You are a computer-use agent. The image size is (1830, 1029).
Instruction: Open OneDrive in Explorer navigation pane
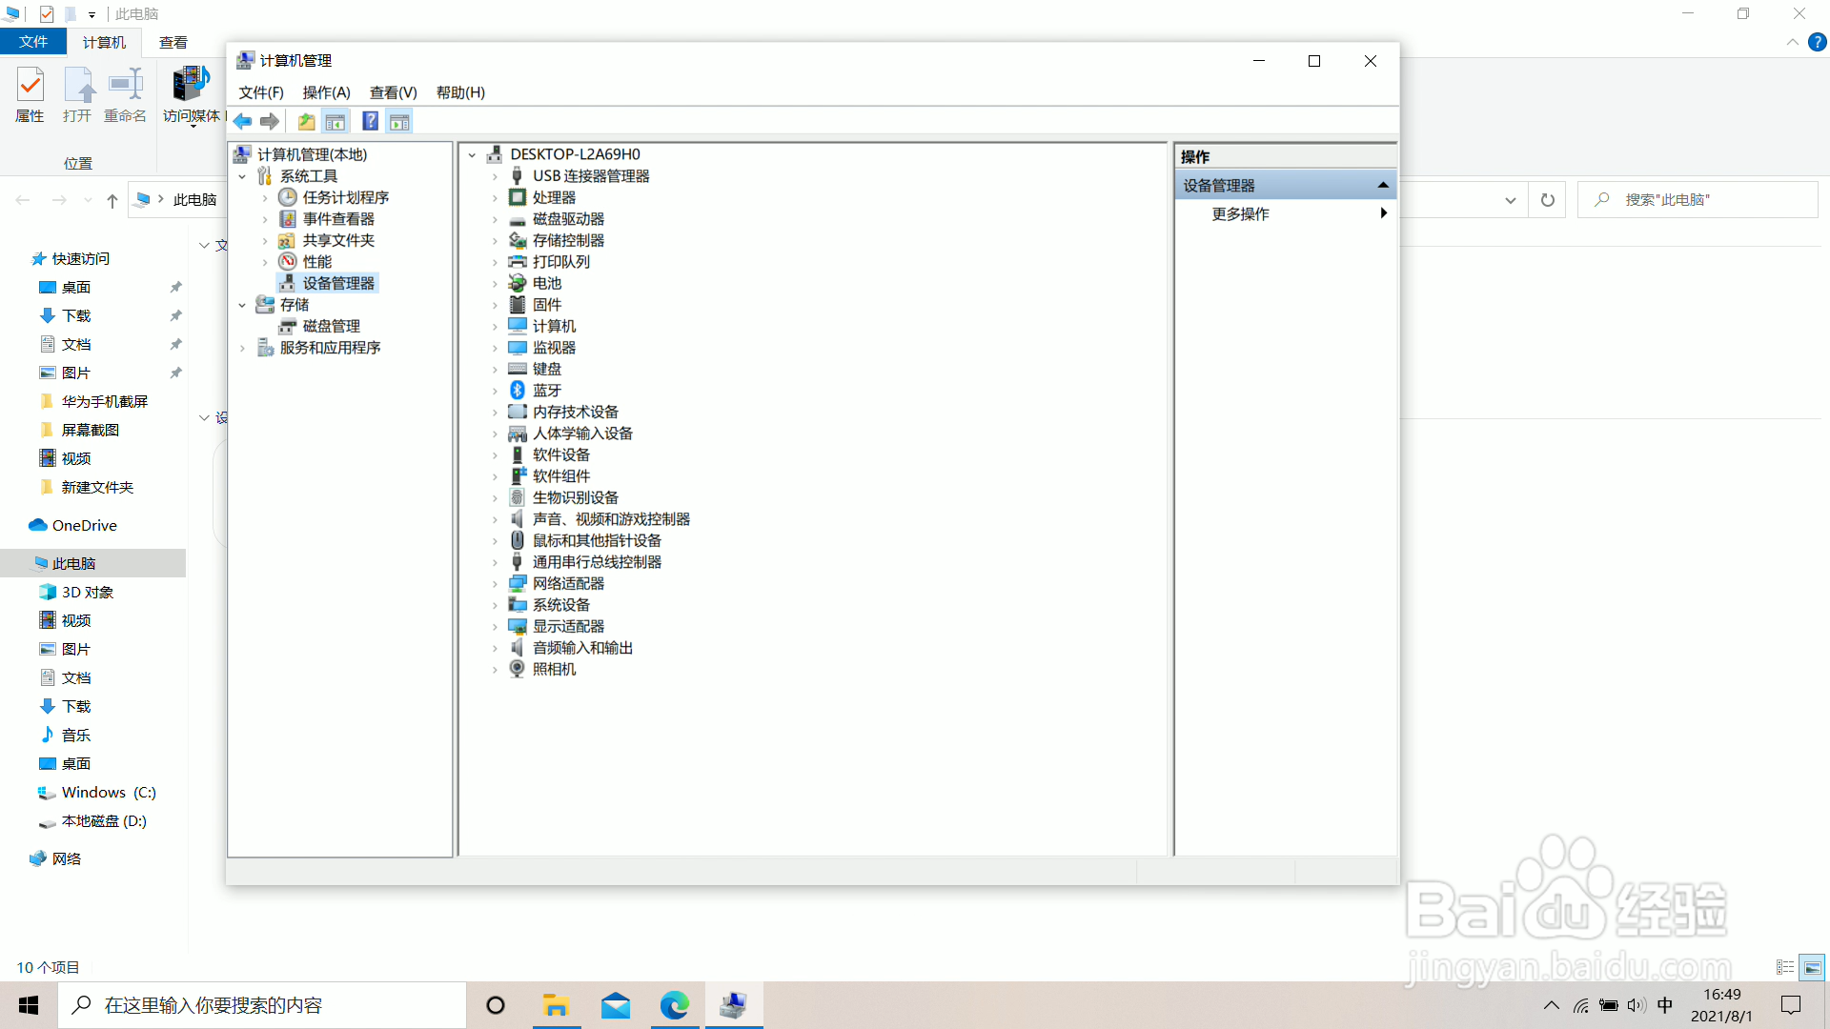[x=85, y=525]
